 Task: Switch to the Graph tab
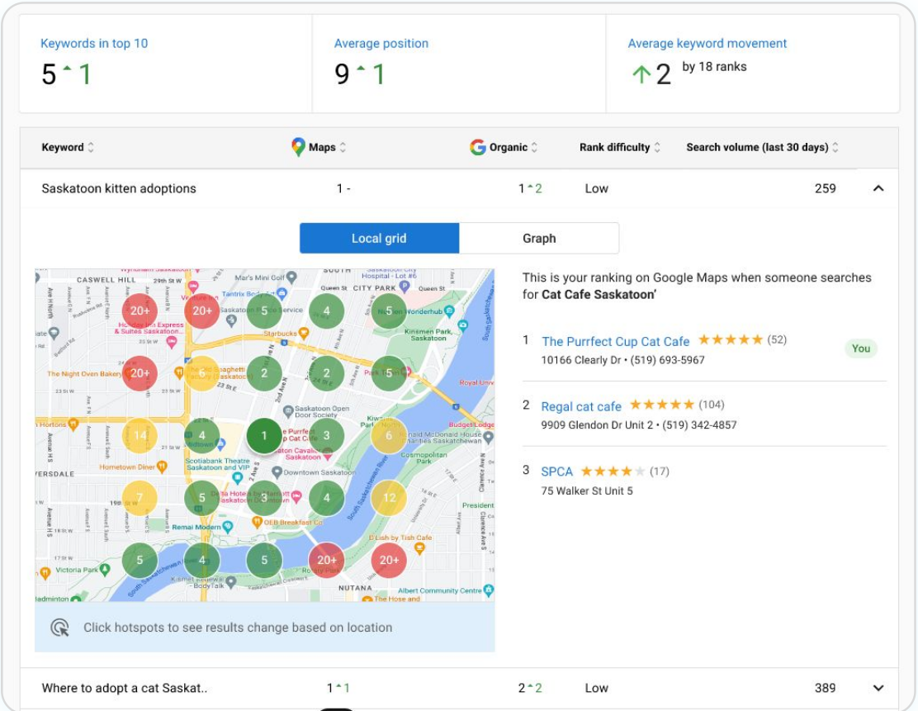(x=539, y=239)
